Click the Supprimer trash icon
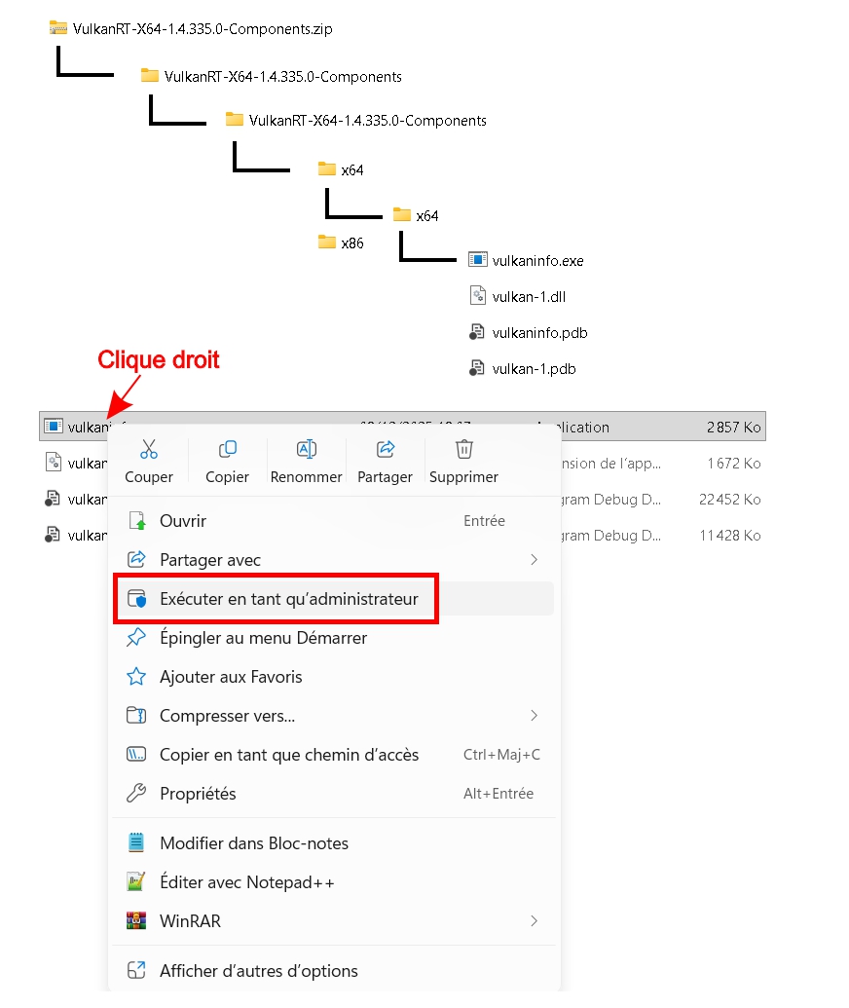The width and height of the screenshot is (849, 1008). pyautogui.click(x=464, y=449)
